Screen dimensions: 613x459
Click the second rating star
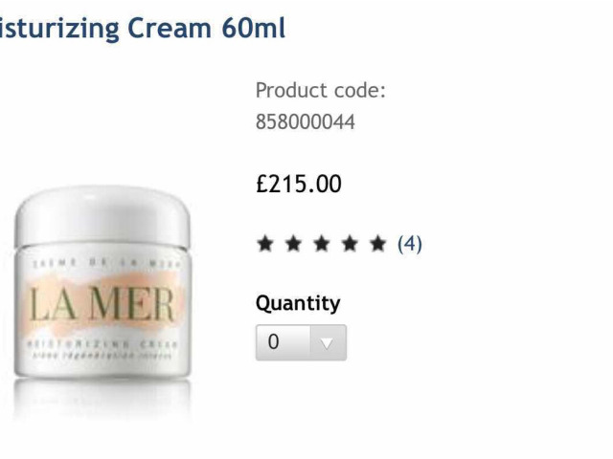[x=294, y=244]
